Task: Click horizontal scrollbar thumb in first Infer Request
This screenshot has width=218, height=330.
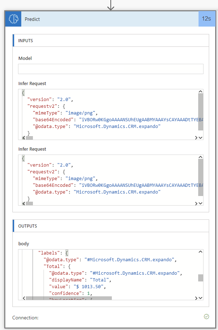Action: point(29,138)
